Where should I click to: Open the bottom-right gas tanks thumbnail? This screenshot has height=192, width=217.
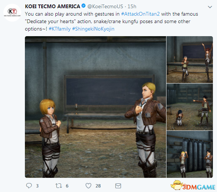pyautogui.click(x=190, y=154)
